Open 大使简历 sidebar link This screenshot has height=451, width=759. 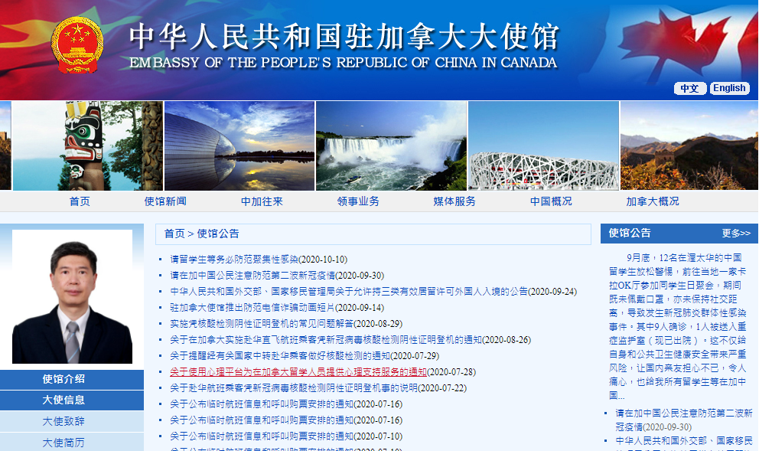tap(64, 443)
